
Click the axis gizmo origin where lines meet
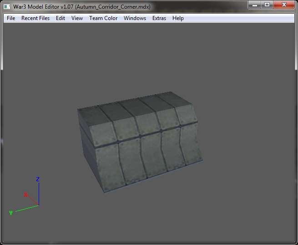pos(39,205)
